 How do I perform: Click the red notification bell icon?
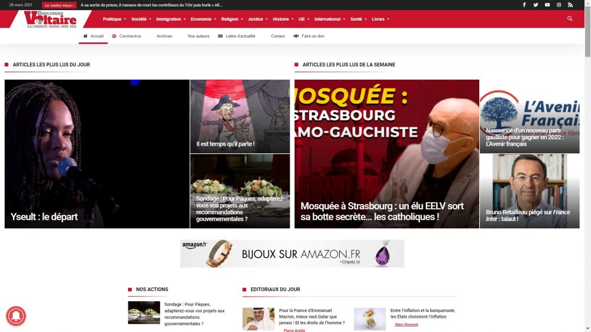tap(16, 316)
